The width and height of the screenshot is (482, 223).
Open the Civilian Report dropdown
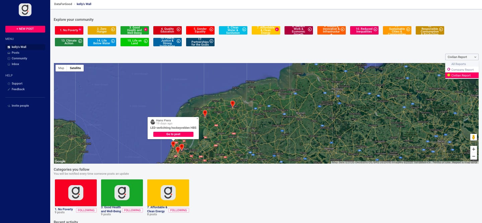[462, 57]
